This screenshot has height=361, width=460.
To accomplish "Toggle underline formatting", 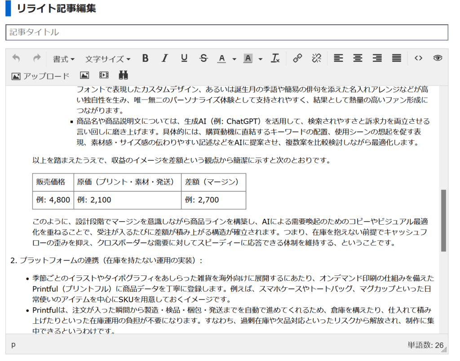I will pyautogui.click(x=184, y=58).
